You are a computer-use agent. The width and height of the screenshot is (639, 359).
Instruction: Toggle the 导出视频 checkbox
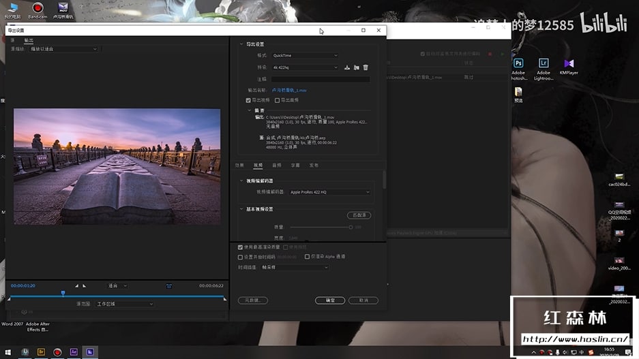click(x=248, y=100)
